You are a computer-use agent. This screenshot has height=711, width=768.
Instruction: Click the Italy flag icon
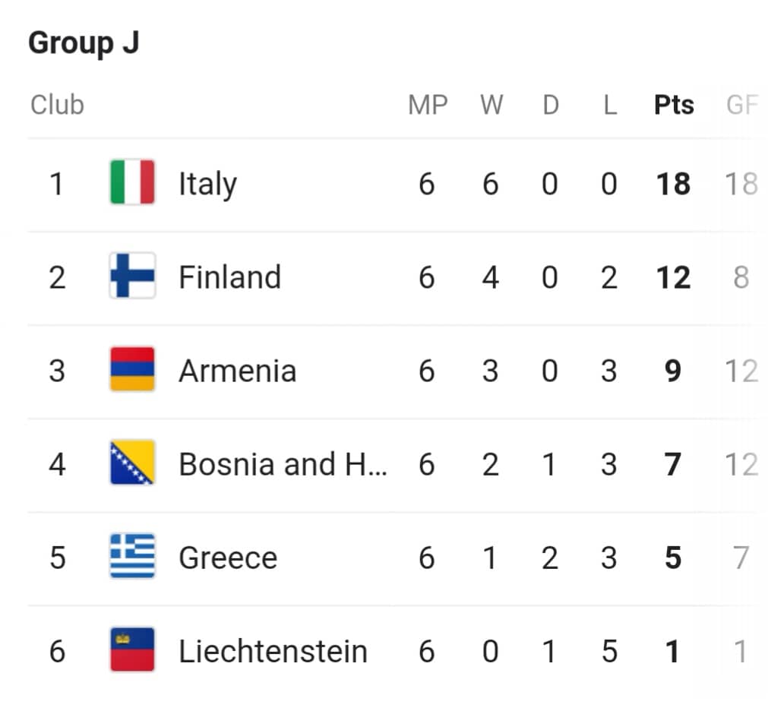[x=132, y=182]
